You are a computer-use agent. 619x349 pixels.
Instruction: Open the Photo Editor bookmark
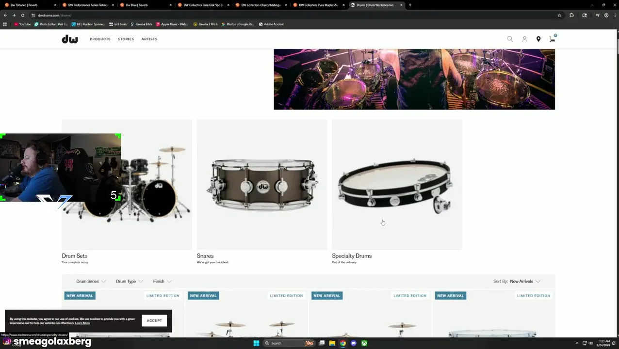[x=51, y=24]
